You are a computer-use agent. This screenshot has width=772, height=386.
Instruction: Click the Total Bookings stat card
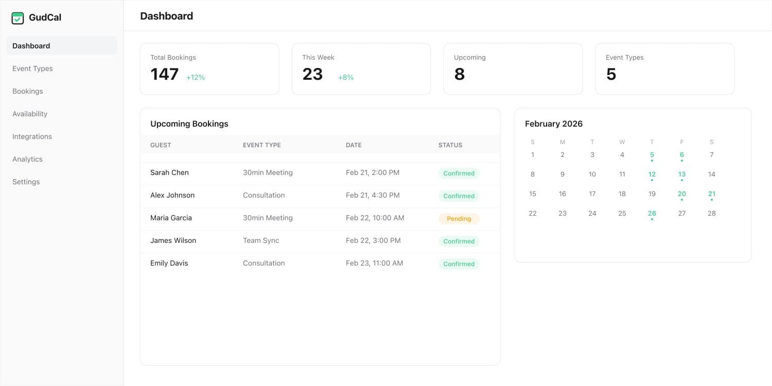[209, 69]
